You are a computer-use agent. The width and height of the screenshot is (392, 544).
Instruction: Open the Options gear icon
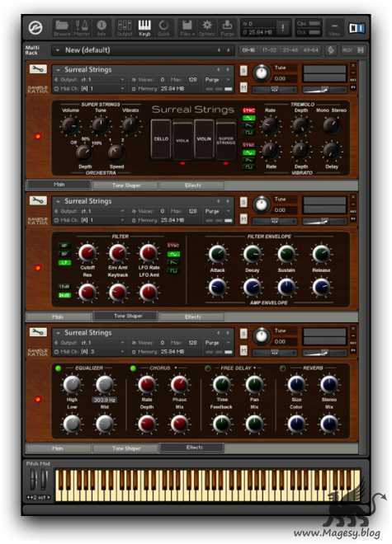point(207,28)
